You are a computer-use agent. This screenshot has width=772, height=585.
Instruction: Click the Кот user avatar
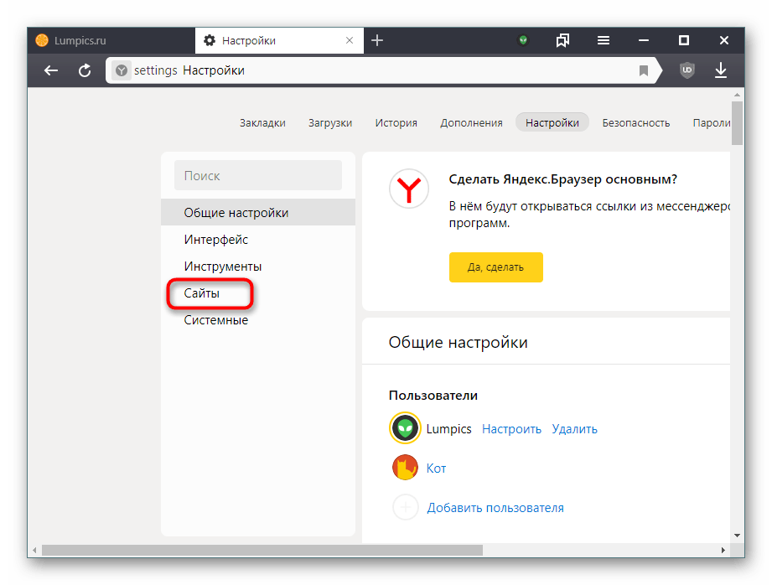point(405,468)
